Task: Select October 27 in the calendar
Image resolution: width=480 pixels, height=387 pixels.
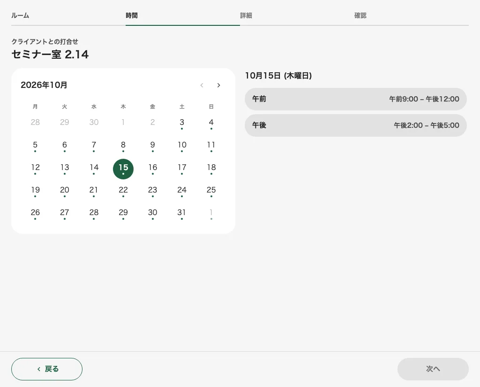Action: (65, 214)
